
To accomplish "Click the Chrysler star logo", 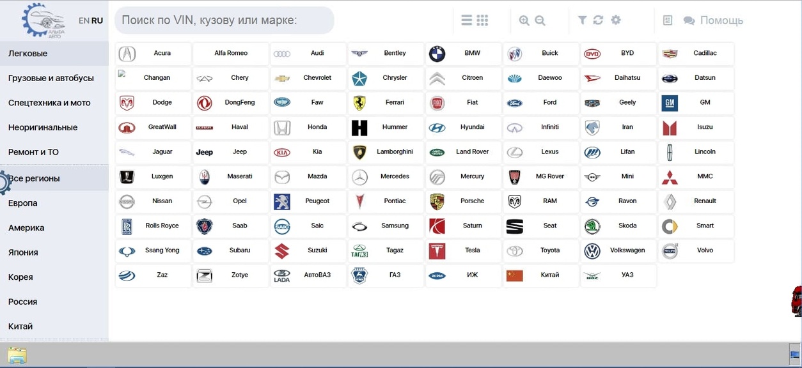I will click(x=359, y=79).
